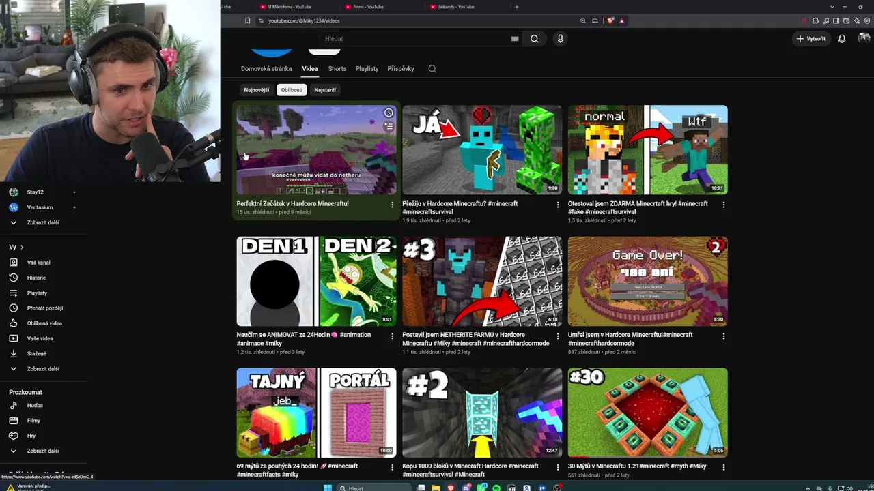Expand Zobrazit další below Veritasium
Viewport: 874px width, 491px height.
coord(44,222)
